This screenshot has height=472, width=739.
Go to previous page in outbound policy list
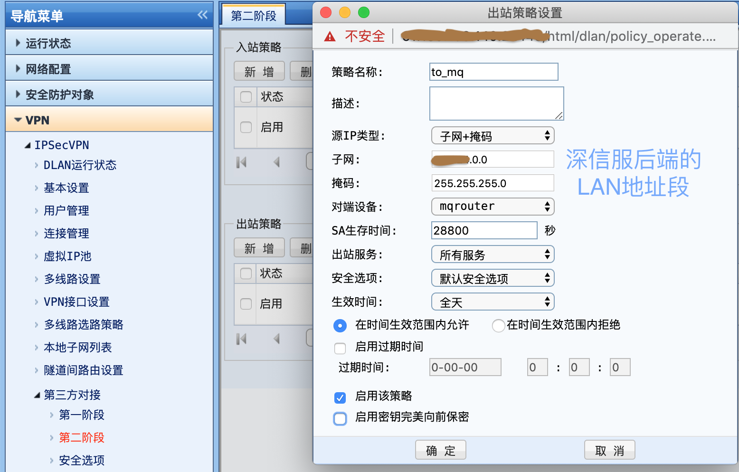(x=276, y=339)
